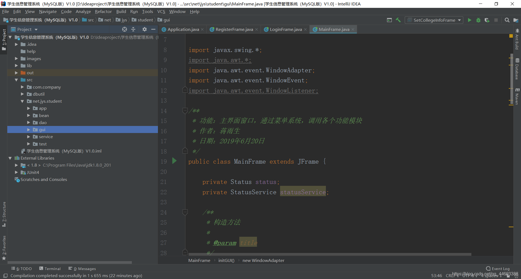
Task: Toggle the 1: Project tool window
Action: click(4, 40)
